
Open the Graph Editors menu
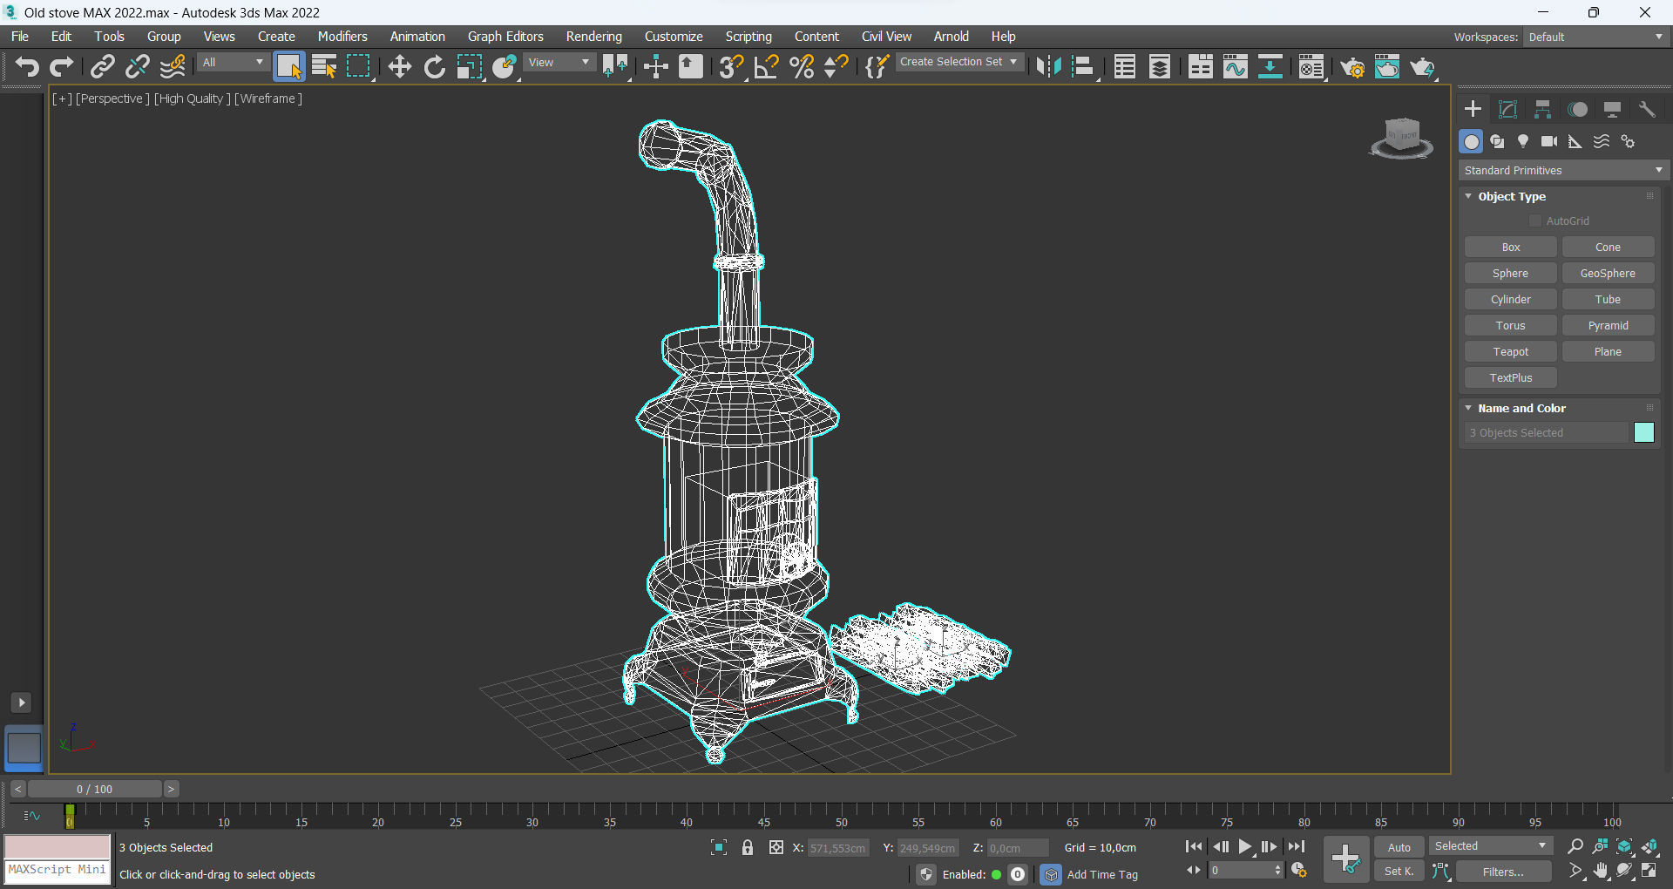505,37
